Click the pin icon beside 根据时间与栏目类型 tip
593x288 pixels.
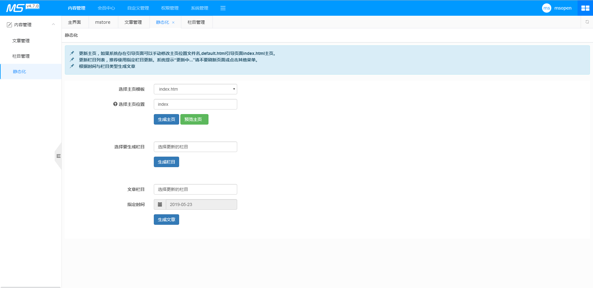click(72, 66)
